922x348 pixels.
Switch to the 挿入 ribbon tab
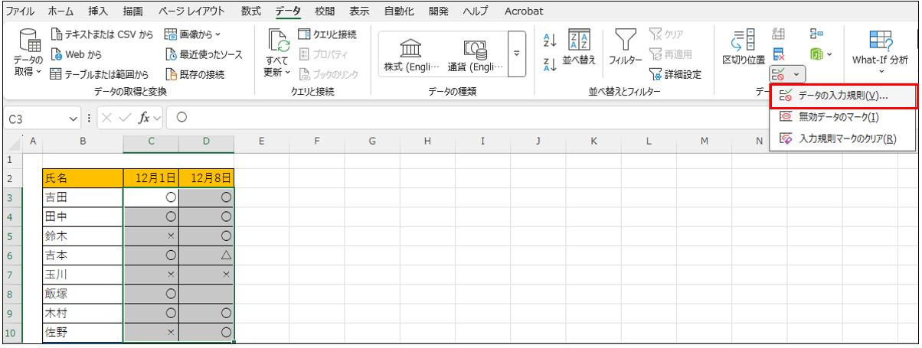click(98, 11)
